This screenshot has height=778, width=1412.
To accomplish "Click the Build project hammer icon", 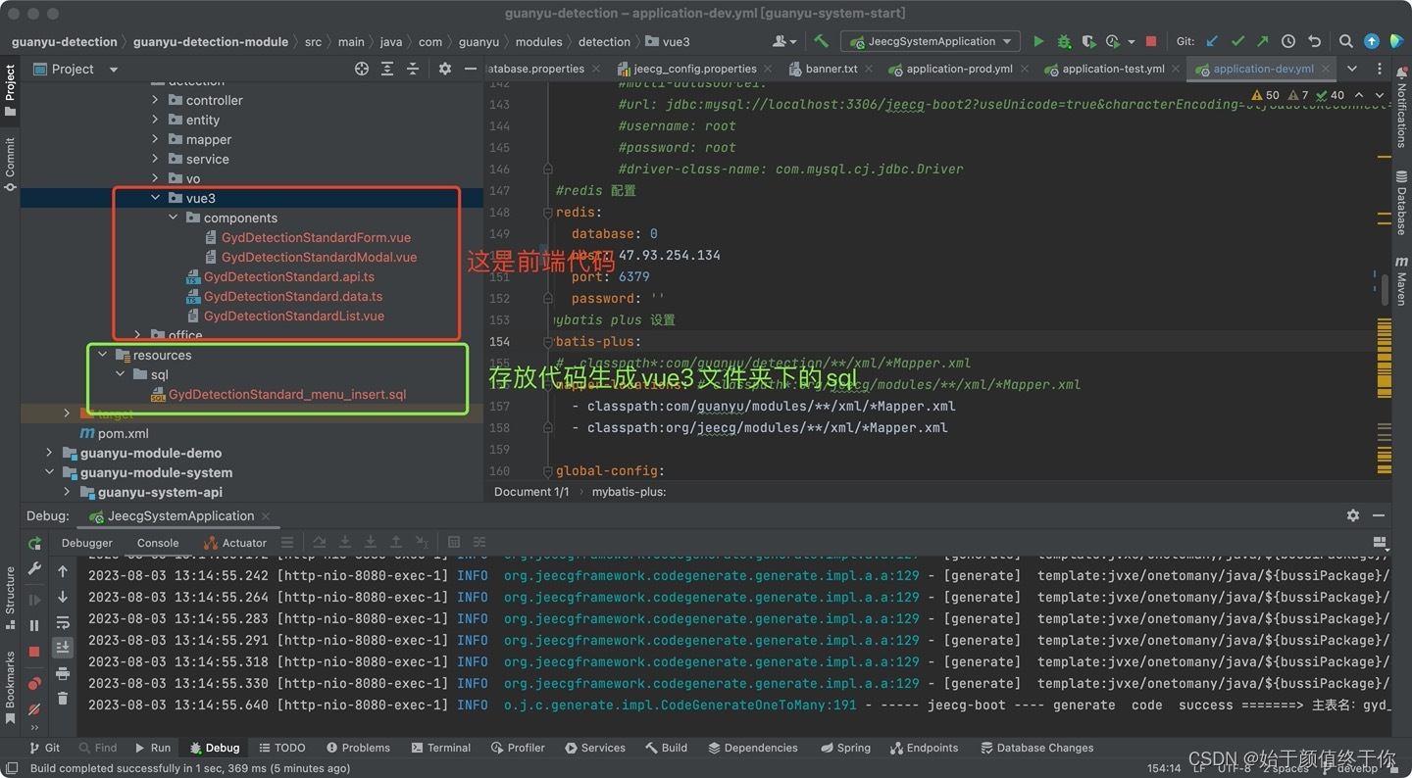I will point(822,41).
